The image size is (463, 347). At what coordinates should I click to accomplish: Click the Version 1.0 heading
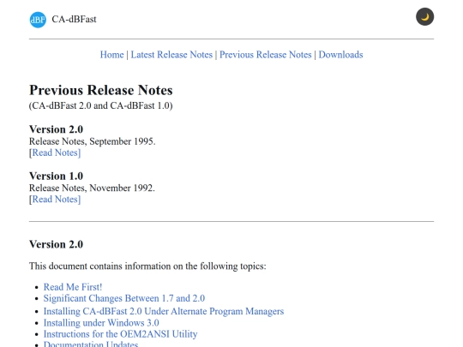click(56, 176)
